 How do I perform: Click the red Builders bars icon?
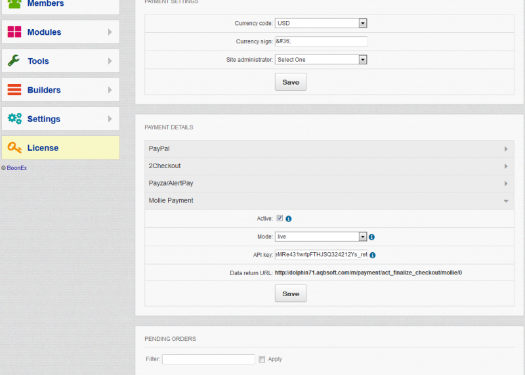14,90
